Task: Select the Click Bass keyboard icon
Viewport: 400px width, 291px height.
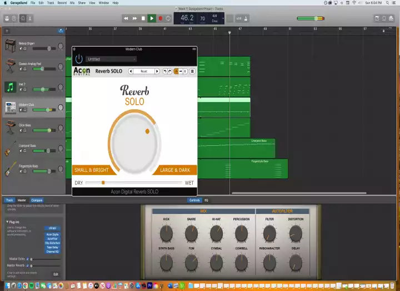Action: [10, 127]
